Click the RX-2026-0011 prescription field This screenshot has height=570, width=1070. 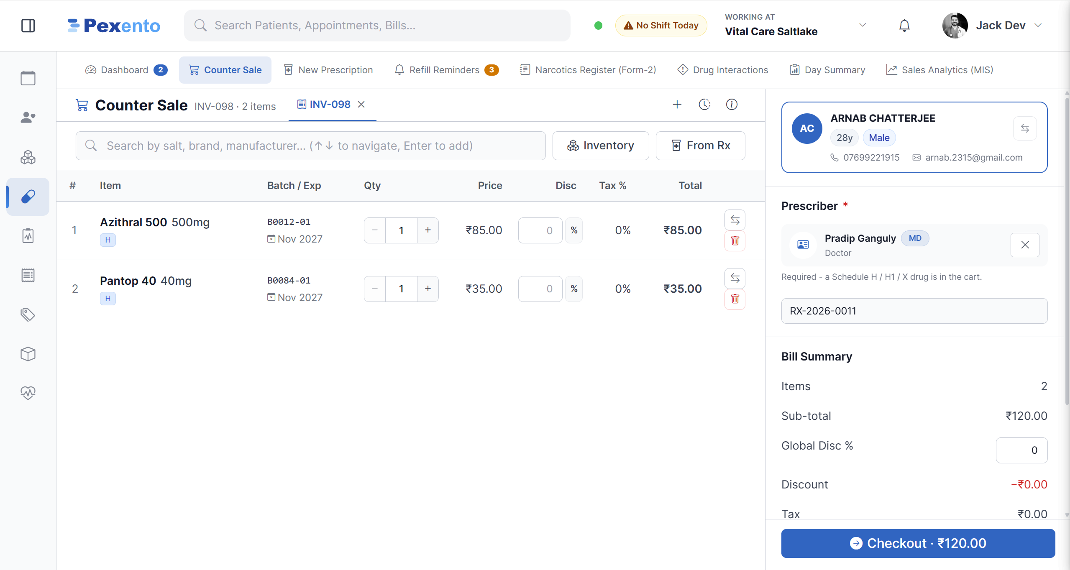914,311
